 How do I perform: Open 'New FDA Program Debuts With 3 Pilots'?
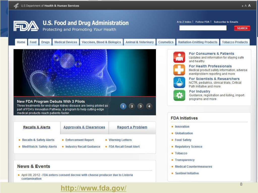point(51,102)
